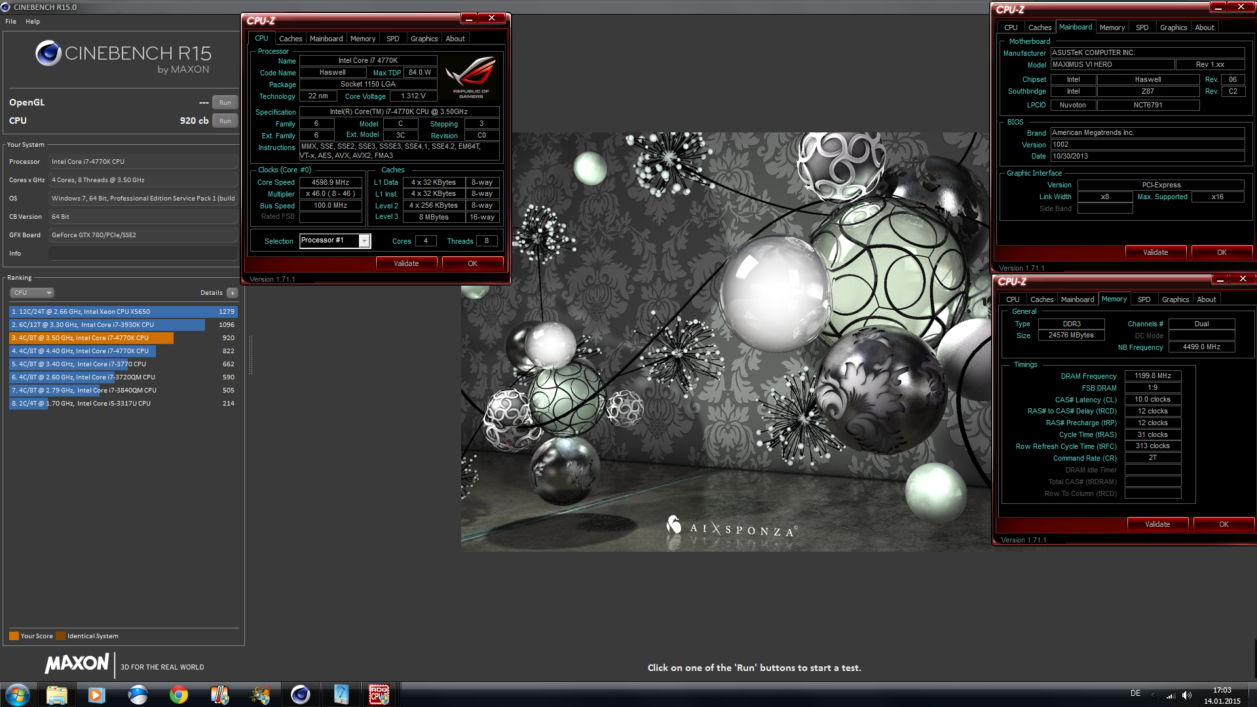Select orange ranking row scoring 920
Viewport: 1257px width, 707px height.
click(123, 338)
